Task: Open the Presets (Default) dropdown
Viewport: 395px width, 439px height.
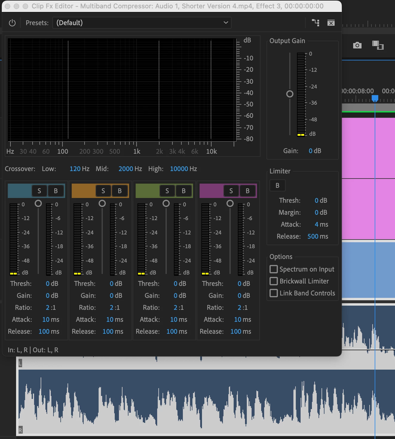Action: click(142, 23)
